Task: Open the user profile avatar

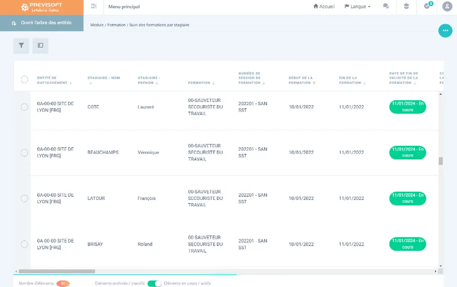Action: click(447, 6)
